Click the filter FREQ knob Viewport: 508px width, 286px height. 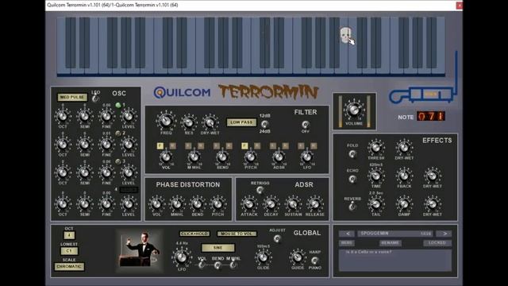[166, 121]
